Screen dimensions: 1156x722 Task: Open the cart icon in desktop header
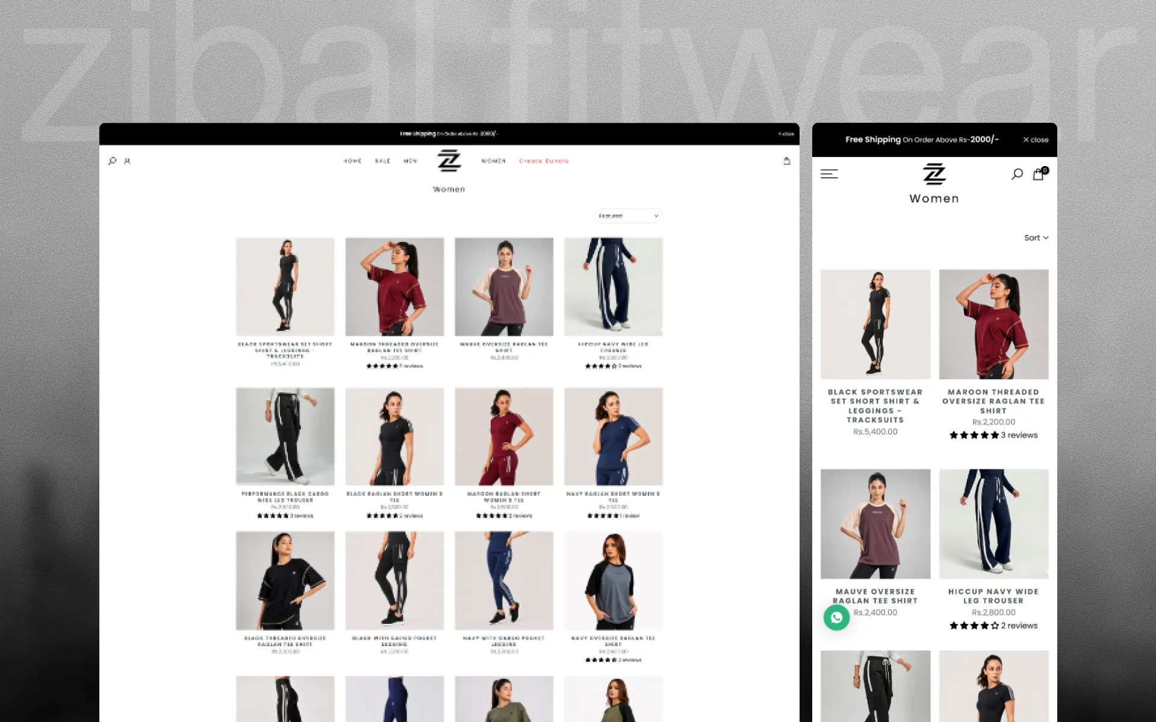[x=786, y=161]
